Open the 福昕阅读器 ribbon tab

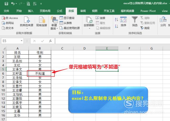[x=128, y=11]
